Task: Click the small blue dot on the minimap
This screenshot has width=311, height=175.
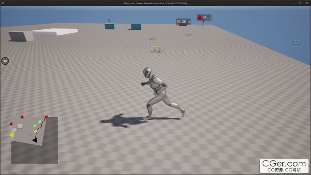Action: 31,135
